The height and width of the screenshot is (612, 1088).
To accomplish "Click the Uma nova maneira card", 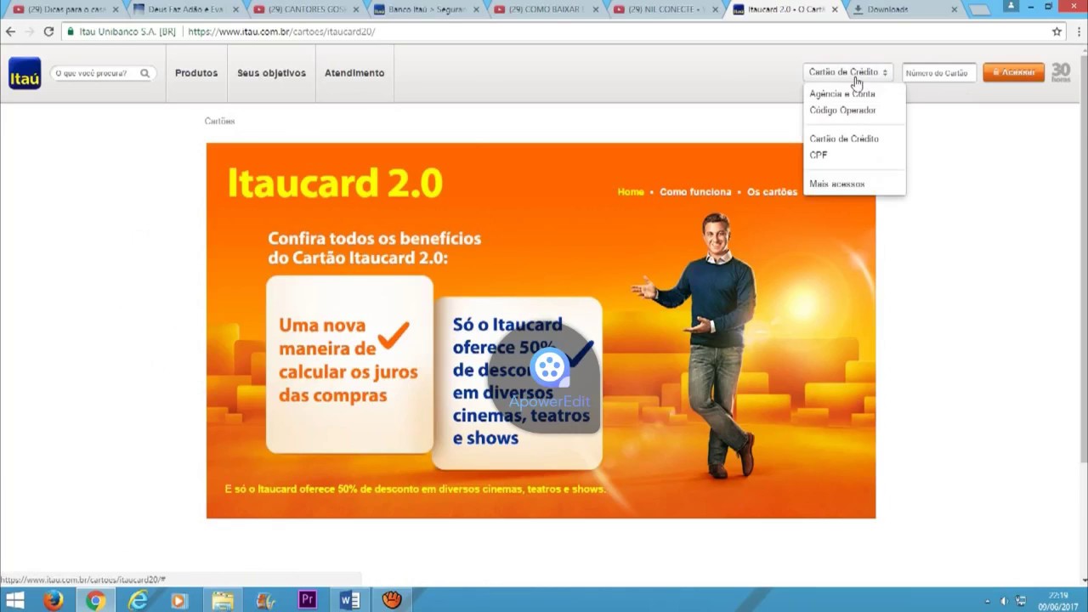I will pos(349,364).
